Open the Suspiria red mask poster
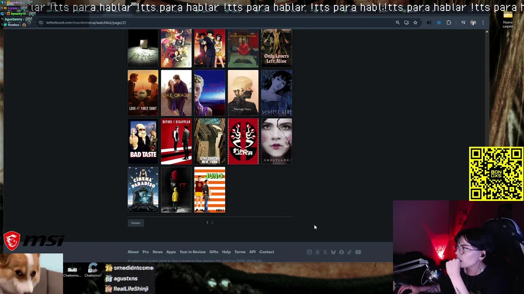This screenshot has width=524, height=294. [x=243, y=141]
